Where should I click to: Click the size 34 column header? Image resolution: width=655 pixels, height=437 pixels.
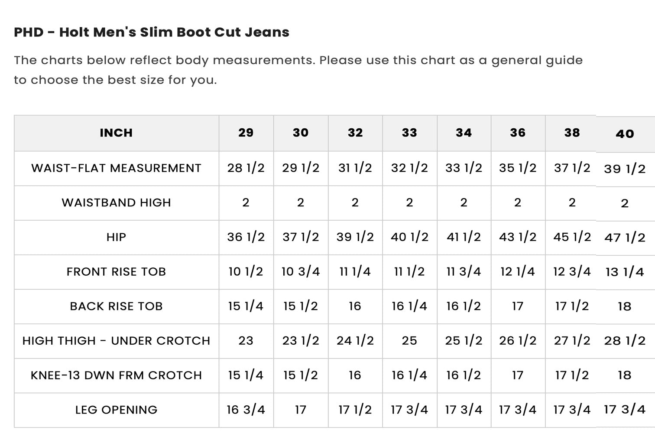[464, 133]
